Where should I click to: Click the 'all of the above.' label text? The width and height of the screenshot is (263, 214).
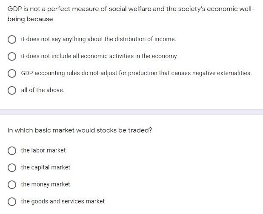coord(43,90)
